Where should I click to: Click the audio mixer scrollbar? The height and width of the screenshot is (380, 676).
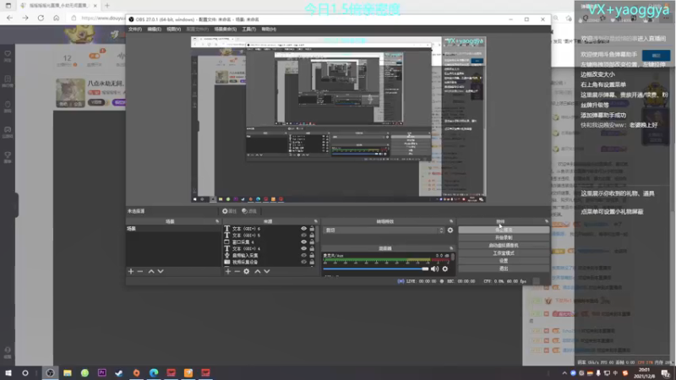453,257
